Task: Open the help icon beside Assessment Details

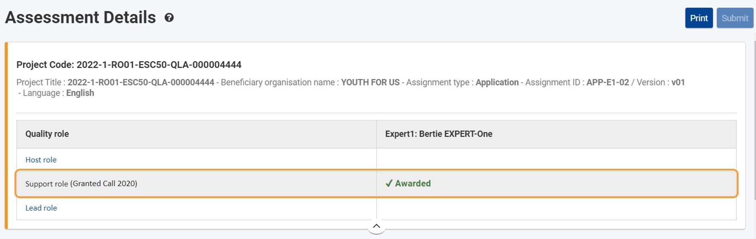Action: (169, 18)
